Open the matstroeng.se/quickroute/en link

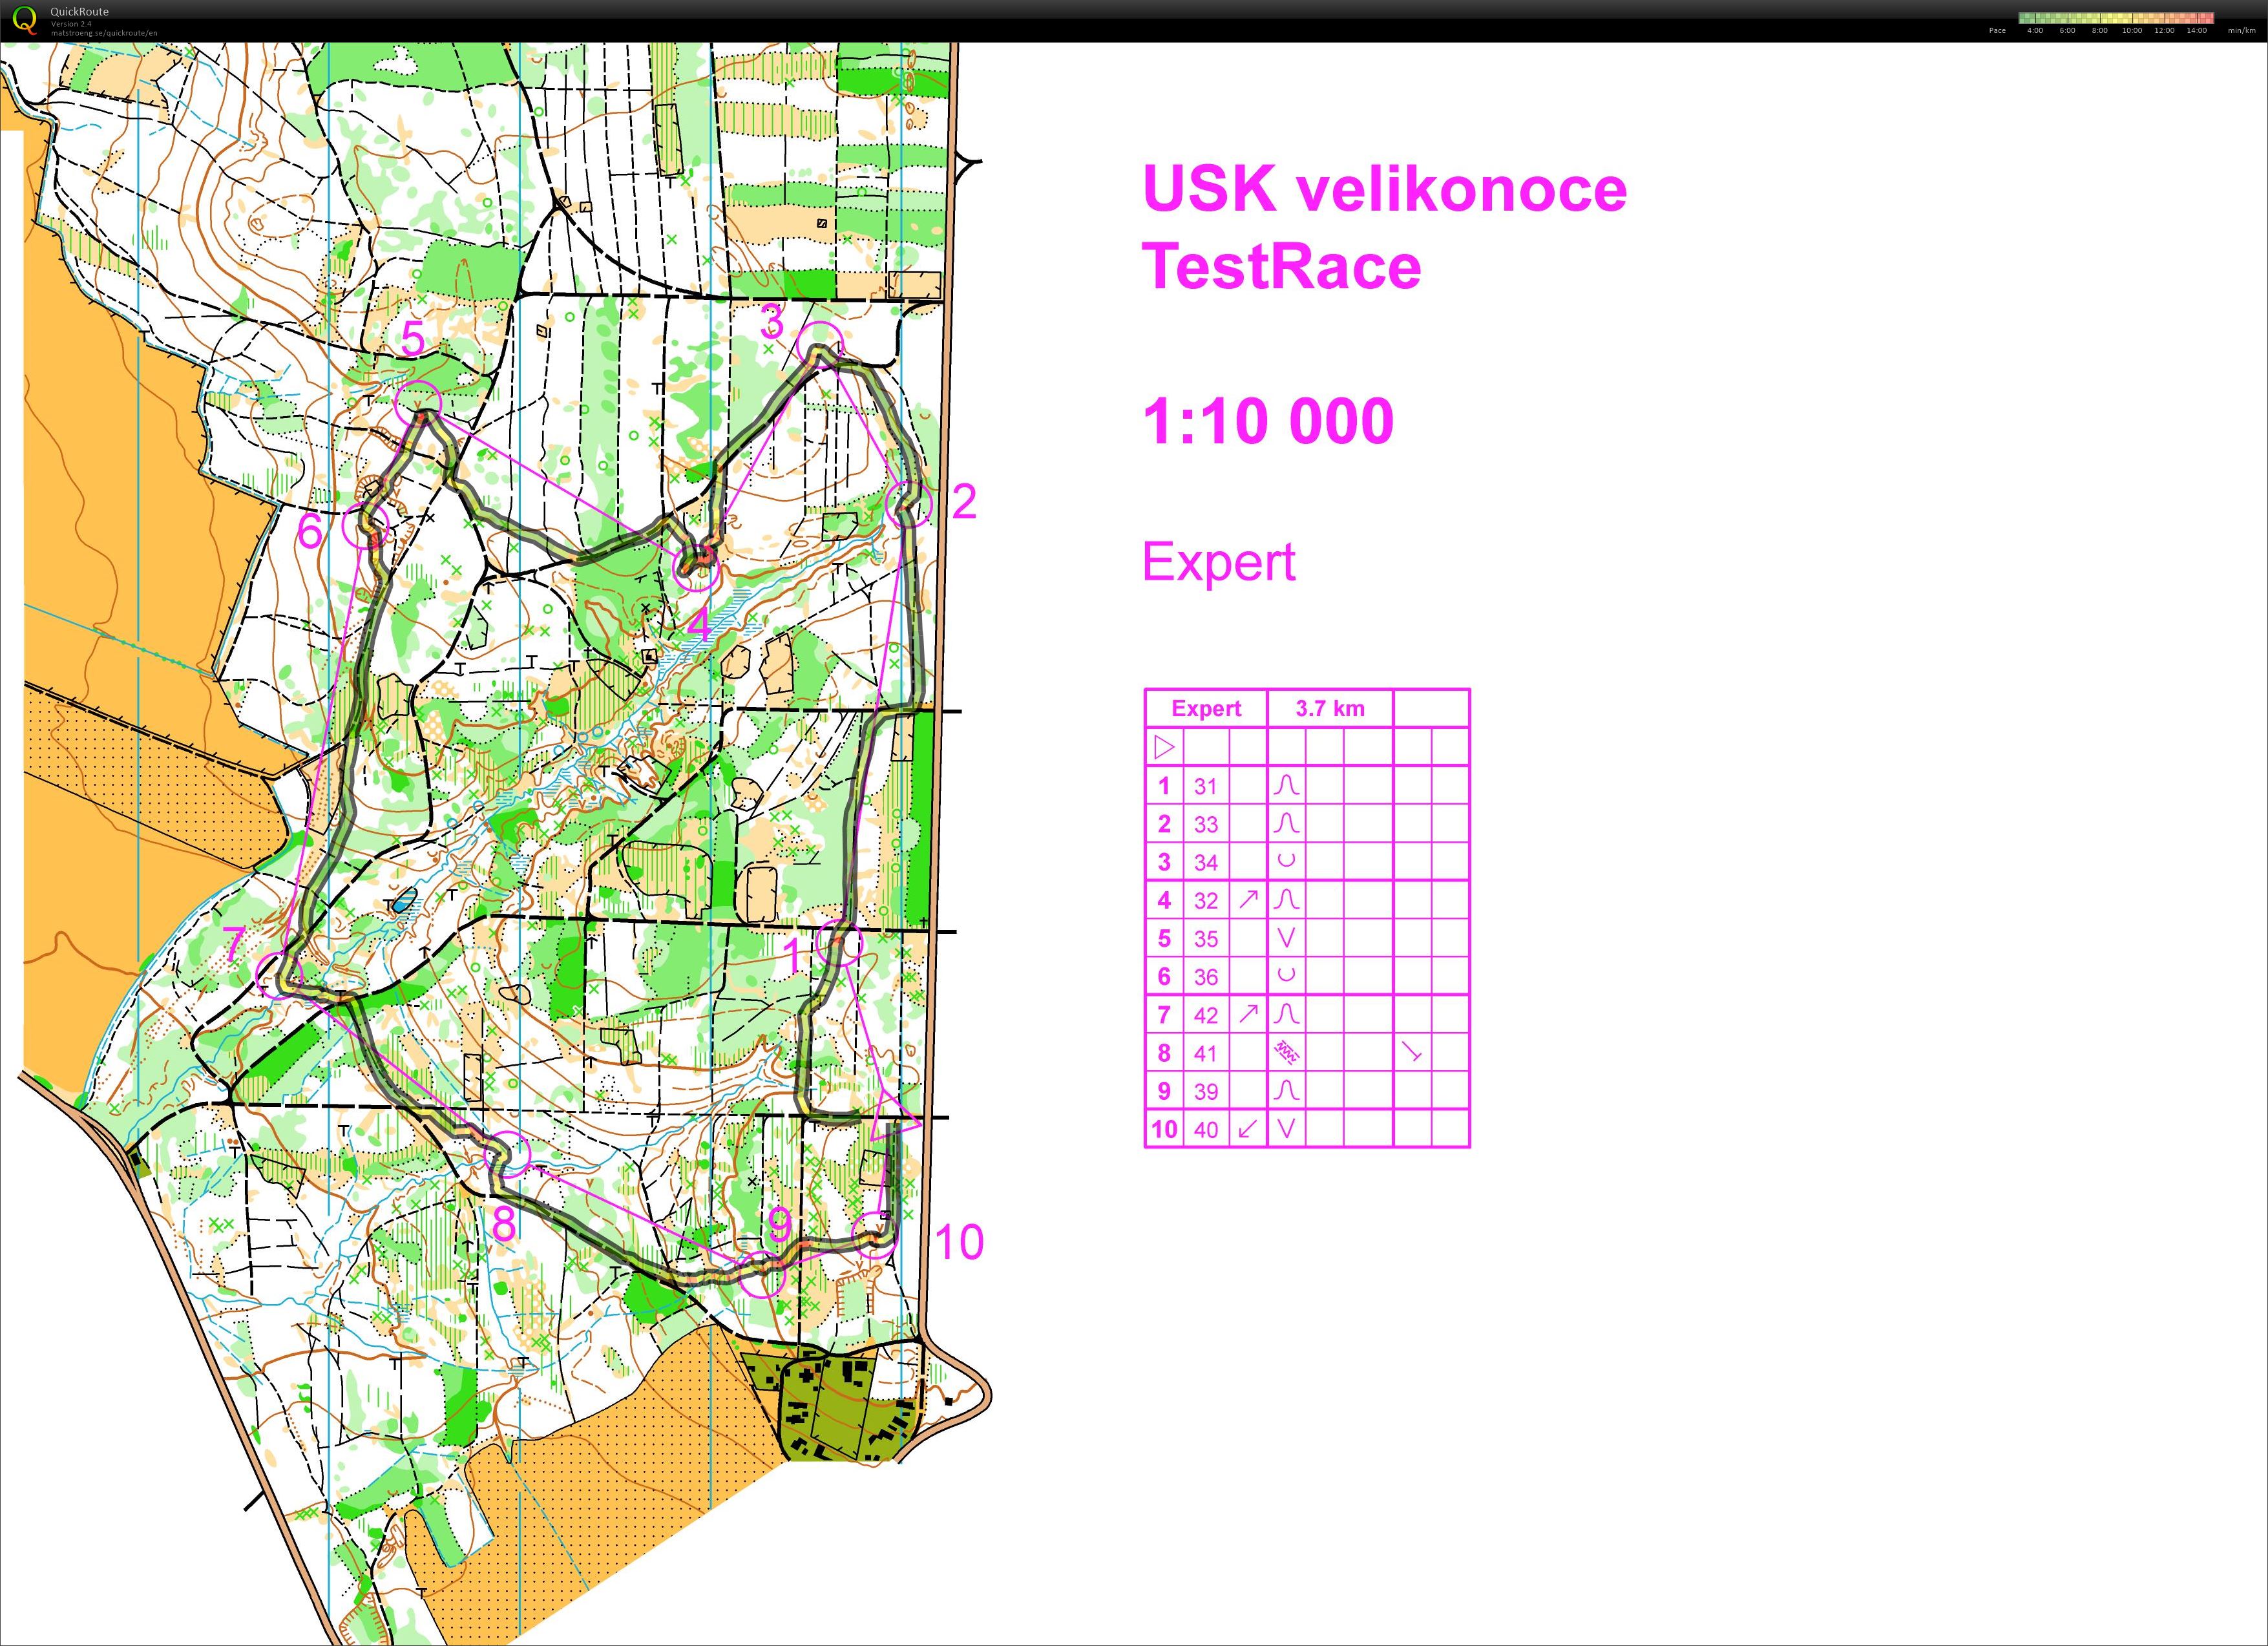104,33
